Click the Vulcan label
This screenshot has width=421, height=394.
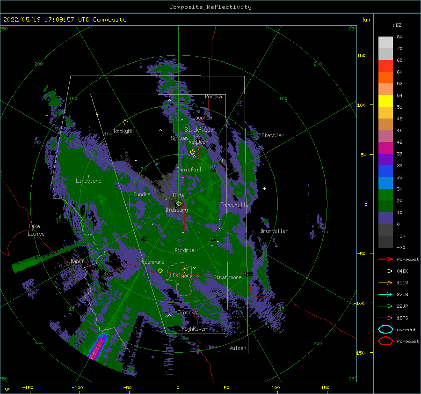(x=238, y=348)
